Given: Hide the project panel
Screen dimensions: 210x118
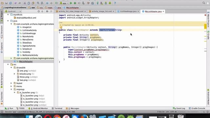Looking at the screenshot, I should coord(52,11).
